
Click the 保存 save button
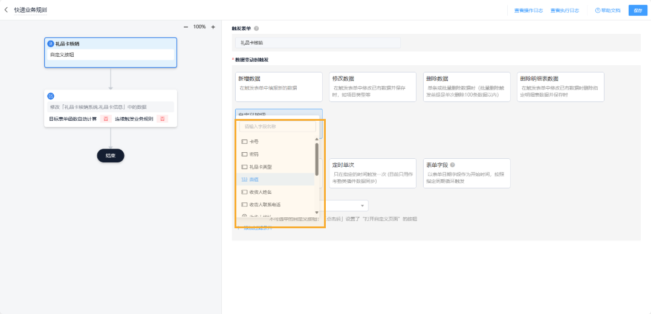pyautogui.click(x=638, y=10)
